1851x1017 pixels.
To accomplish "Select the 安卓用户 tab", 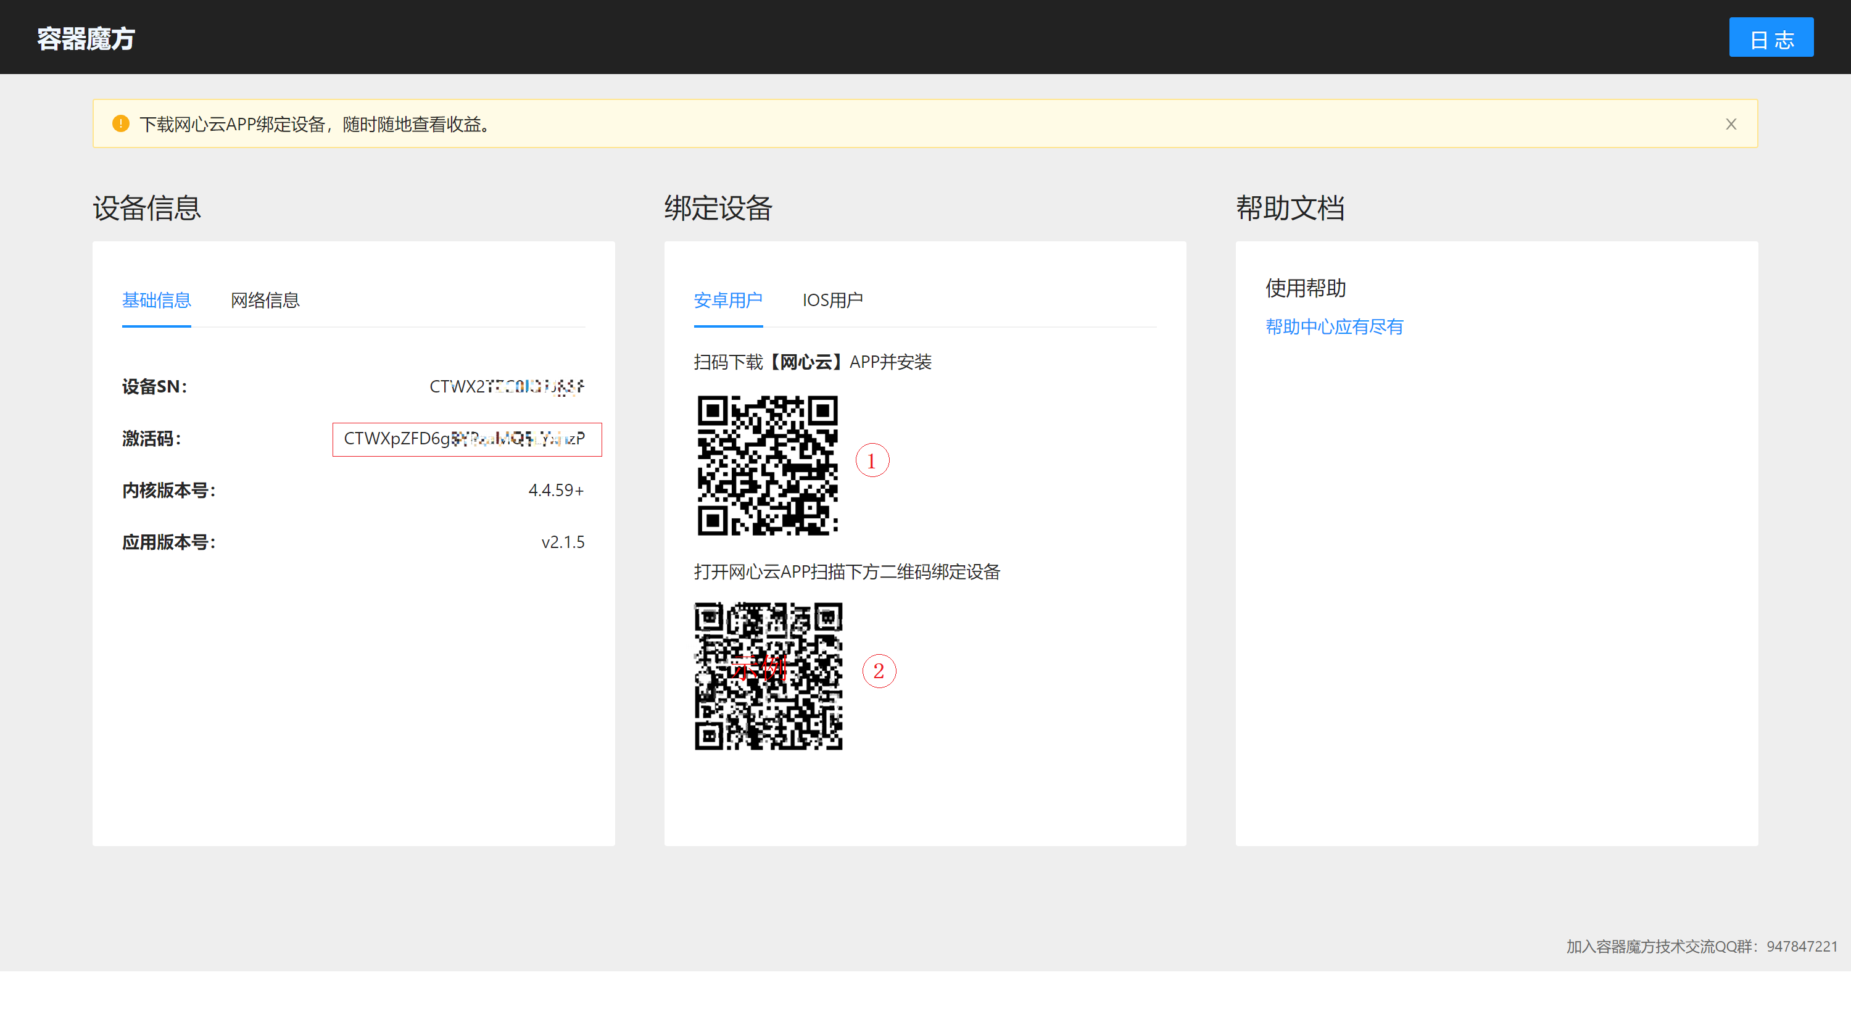I will pos(727,301).
